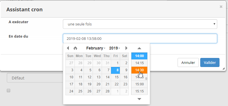Click the Annuler button
Image resolution: width=228 pixels, height=106 pixels.
click(x=188, y=62)
